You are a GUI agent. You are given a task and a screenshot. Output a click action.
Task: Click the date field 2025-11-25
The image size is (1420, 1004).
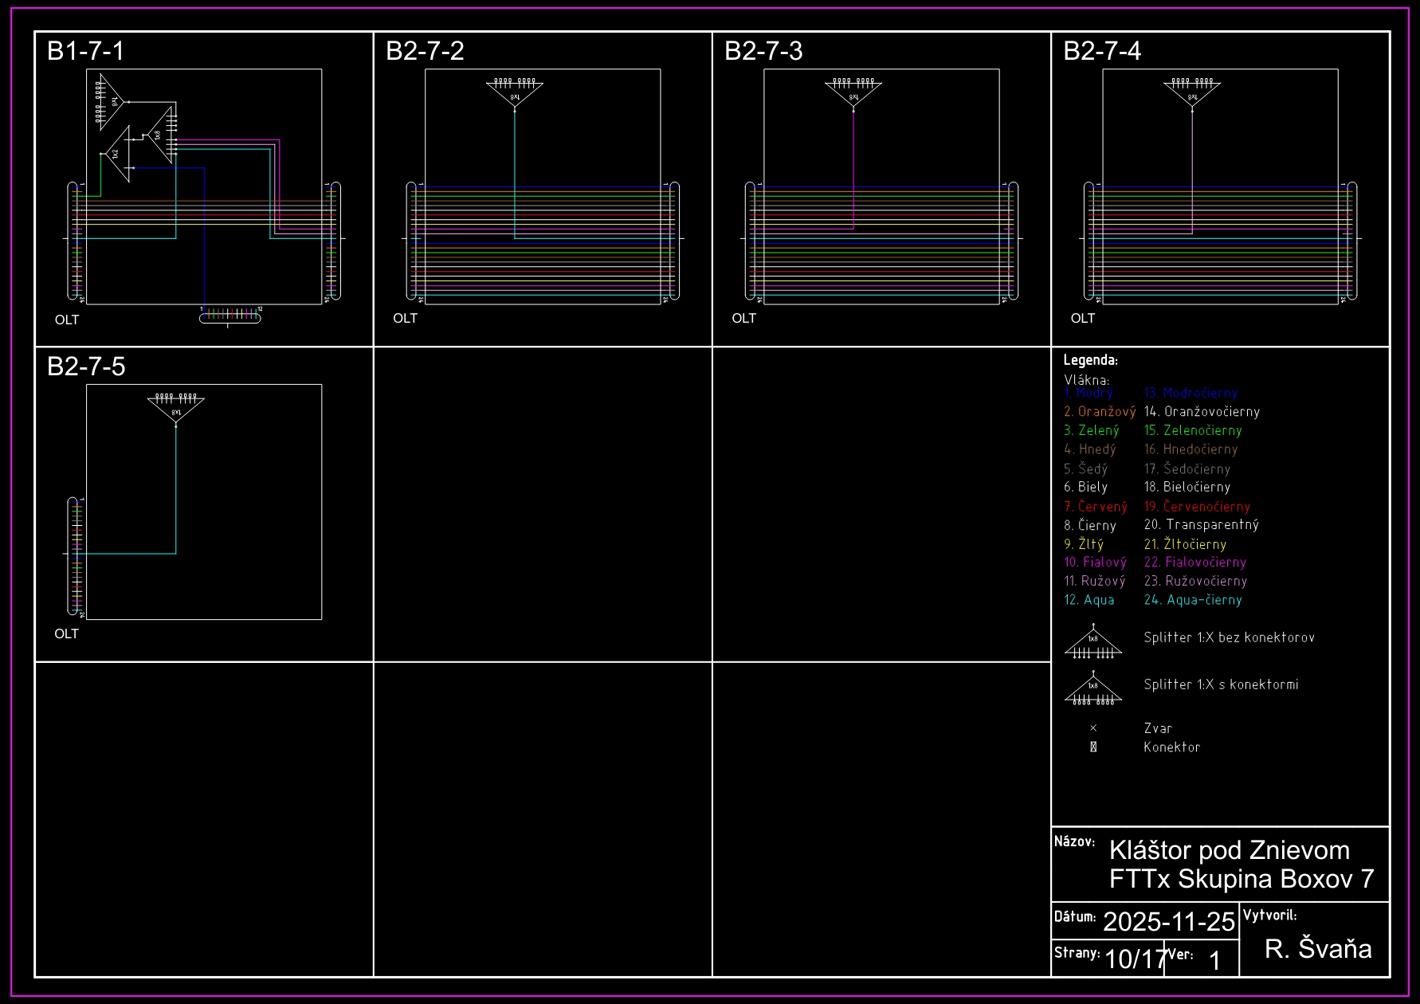1168,922
